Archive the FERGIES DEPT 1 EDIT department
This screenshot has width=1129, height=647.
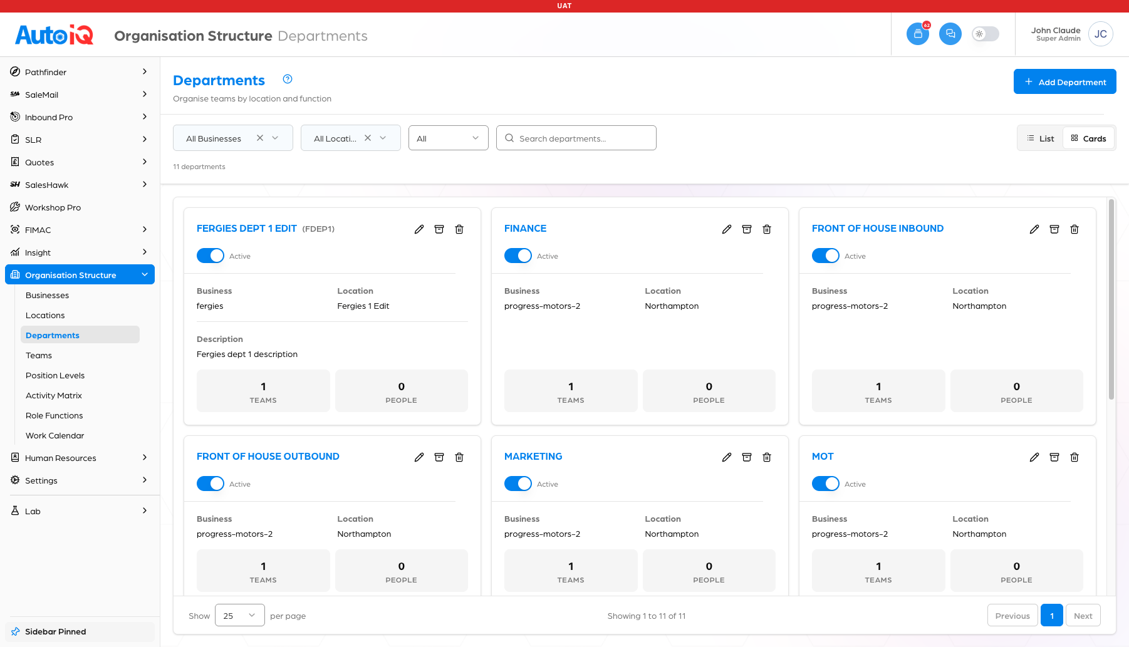[x=439, y=229]
